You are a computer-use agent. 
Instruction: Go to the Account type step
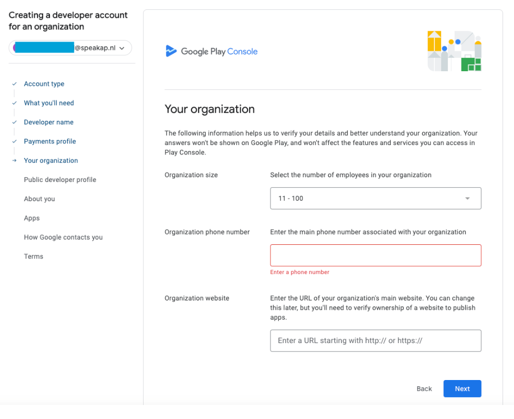44,84
